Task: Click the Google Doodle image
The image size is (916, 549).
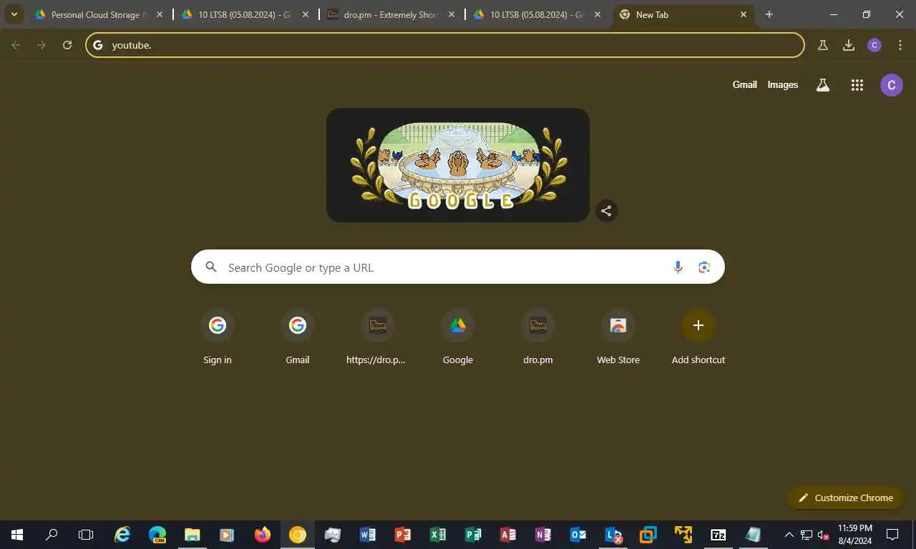Action: [458, 165]
